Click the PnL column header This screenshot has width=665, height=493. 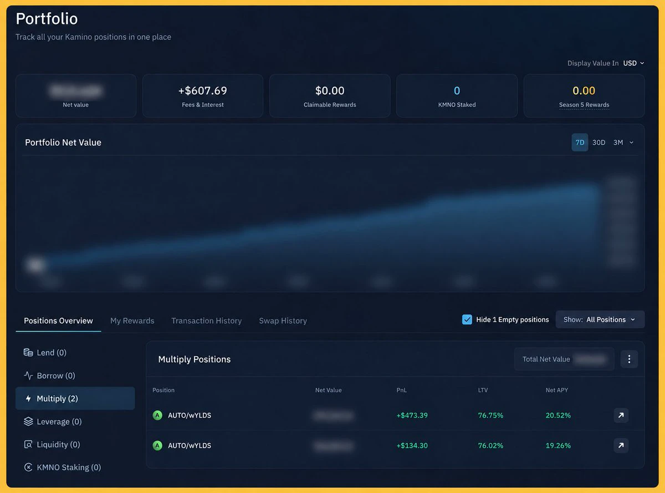coord(402,390)
